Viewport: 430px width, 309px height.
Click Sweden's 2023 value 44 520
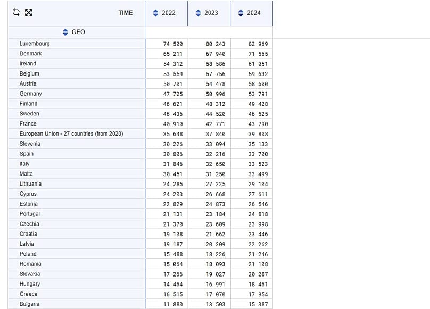[x=216, y=114]
